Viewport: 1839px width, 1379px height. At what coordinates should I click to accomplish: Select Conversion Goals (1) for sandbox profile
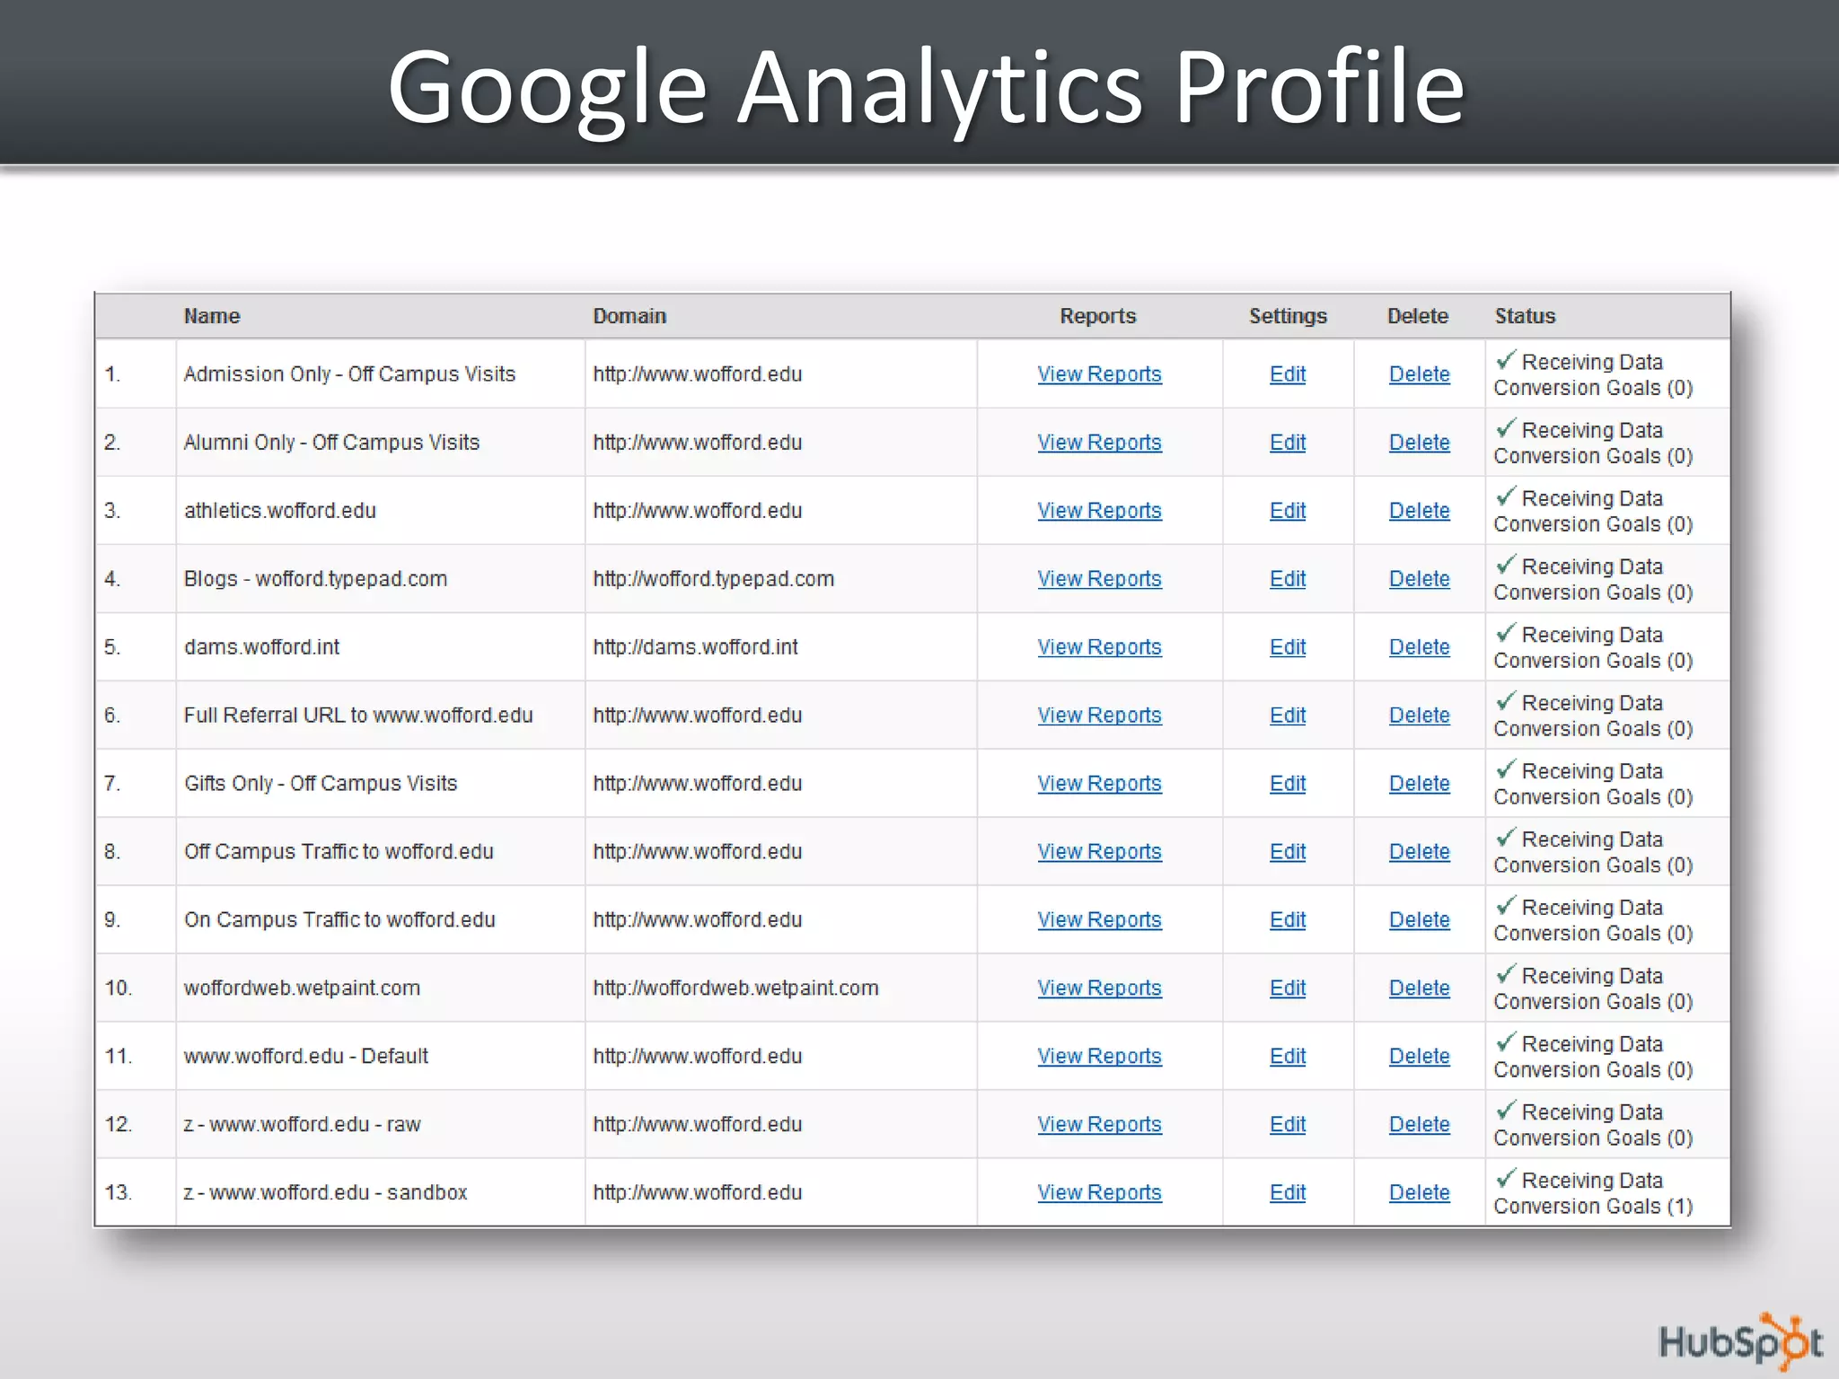point(1593,1207)
